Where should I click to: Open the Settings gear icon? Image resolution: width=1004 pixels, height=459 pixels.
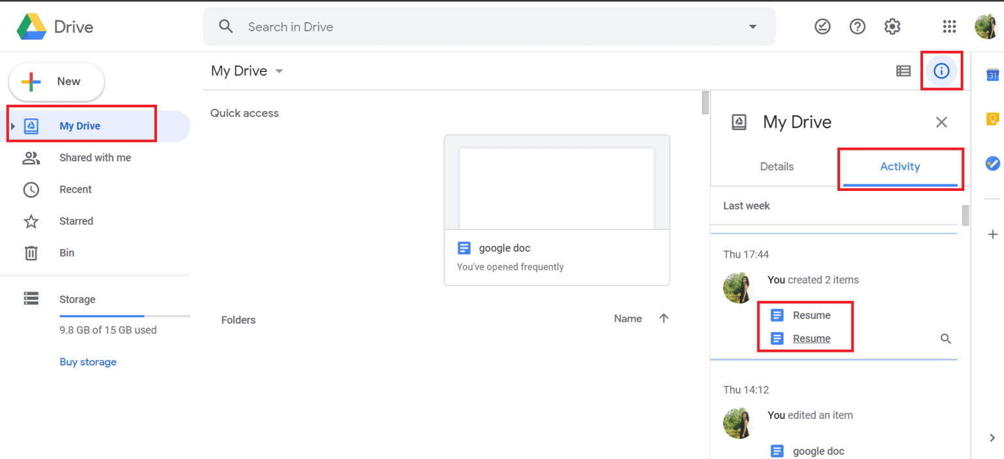(x=892, y=27)
